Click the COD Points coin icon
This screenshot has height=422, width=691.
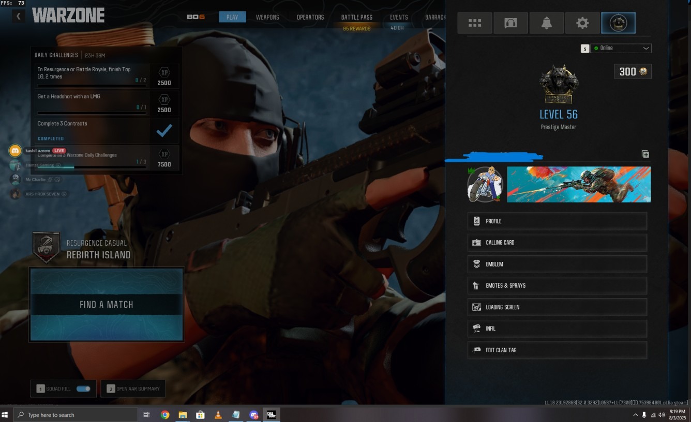point(643,72)
